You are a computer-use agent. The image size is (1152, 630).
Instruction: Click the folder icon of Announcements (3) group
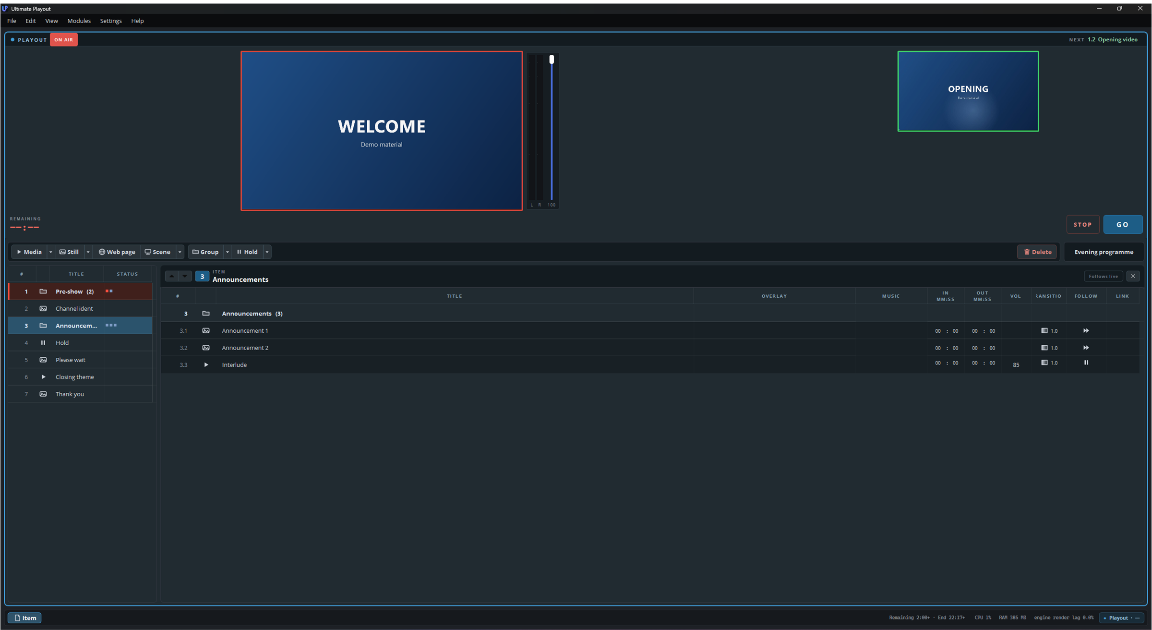(206, 314)
